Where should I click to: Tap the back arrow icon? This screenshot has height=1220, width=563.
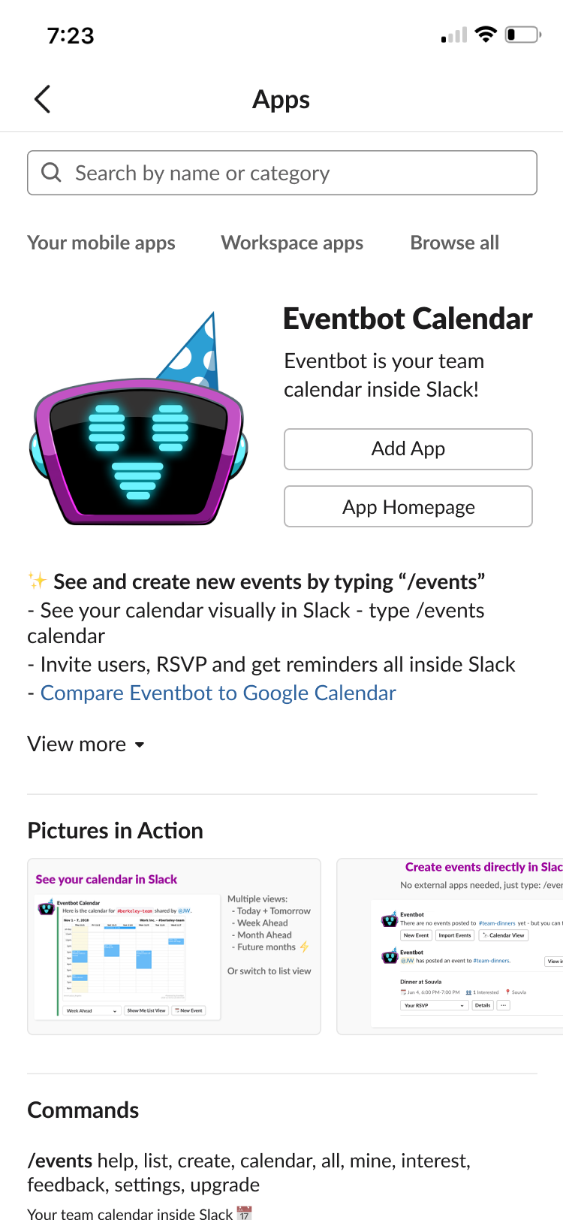43,99
